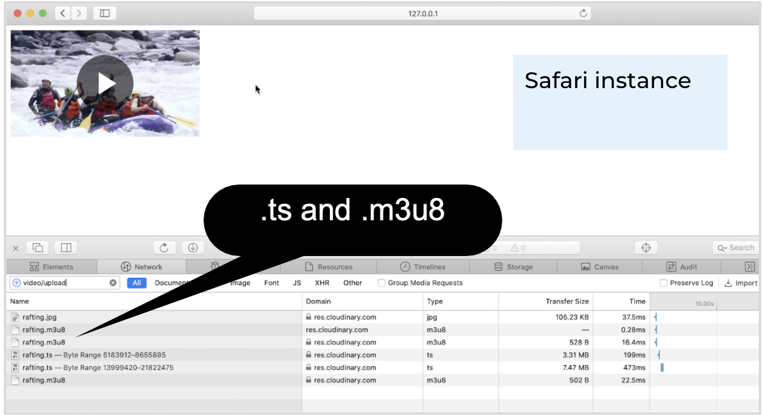The width and height of the screenshot is (762, 415).
Task: Click the Import button
Action: coord(740,283)
